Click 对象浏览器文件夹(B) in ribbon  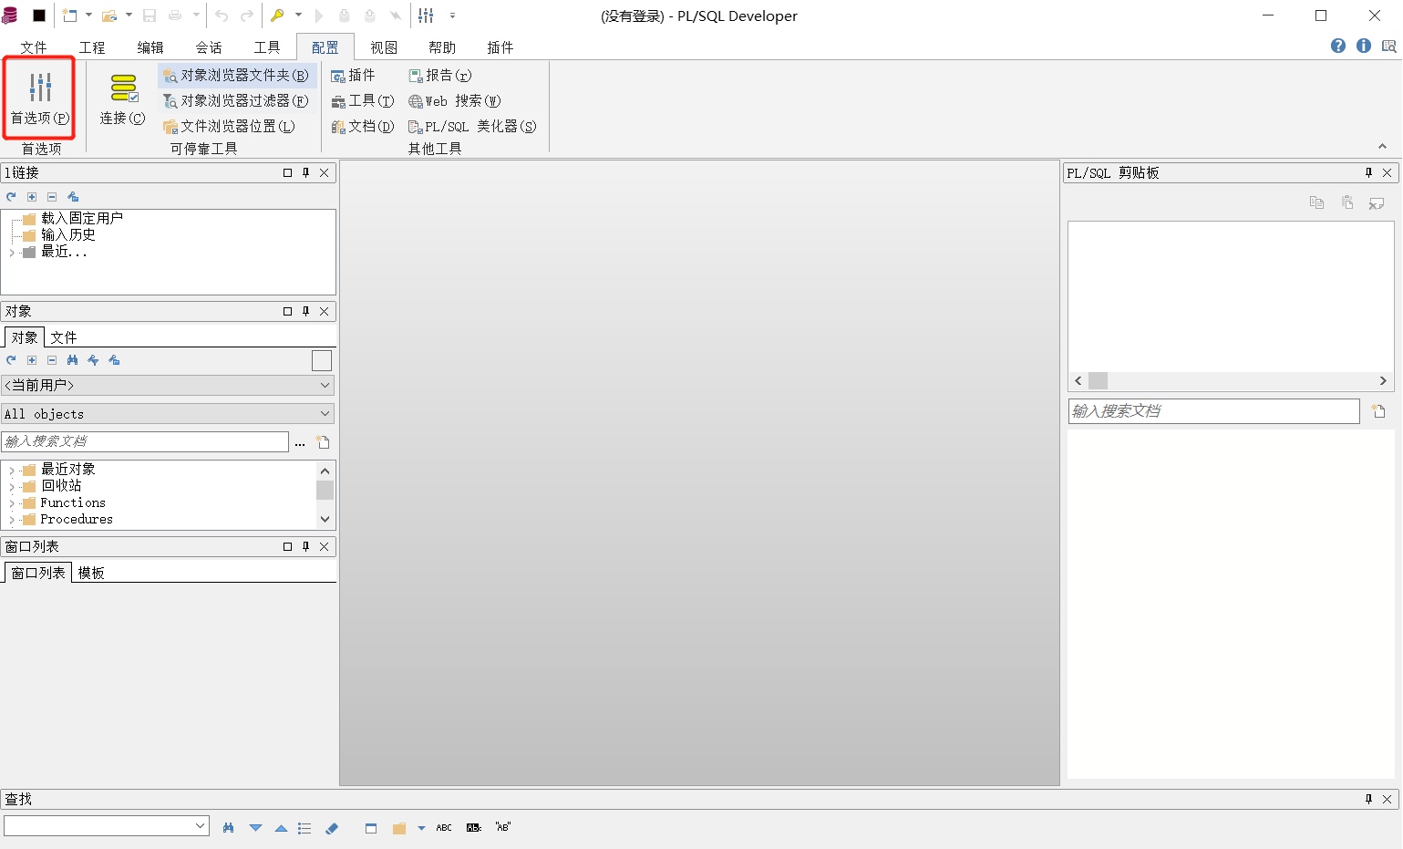tap(237, 76)
